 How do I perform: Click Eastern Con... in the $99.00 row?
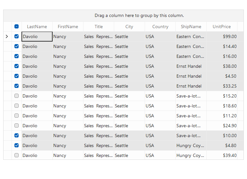[x=190, y=36]
